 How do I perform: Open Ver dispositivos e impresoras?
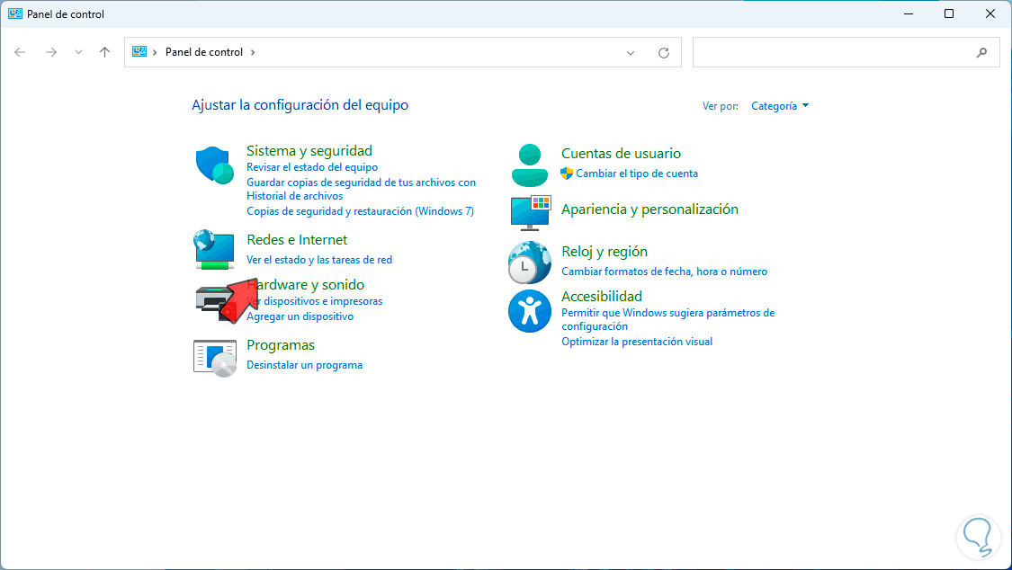tap(314, 301)
